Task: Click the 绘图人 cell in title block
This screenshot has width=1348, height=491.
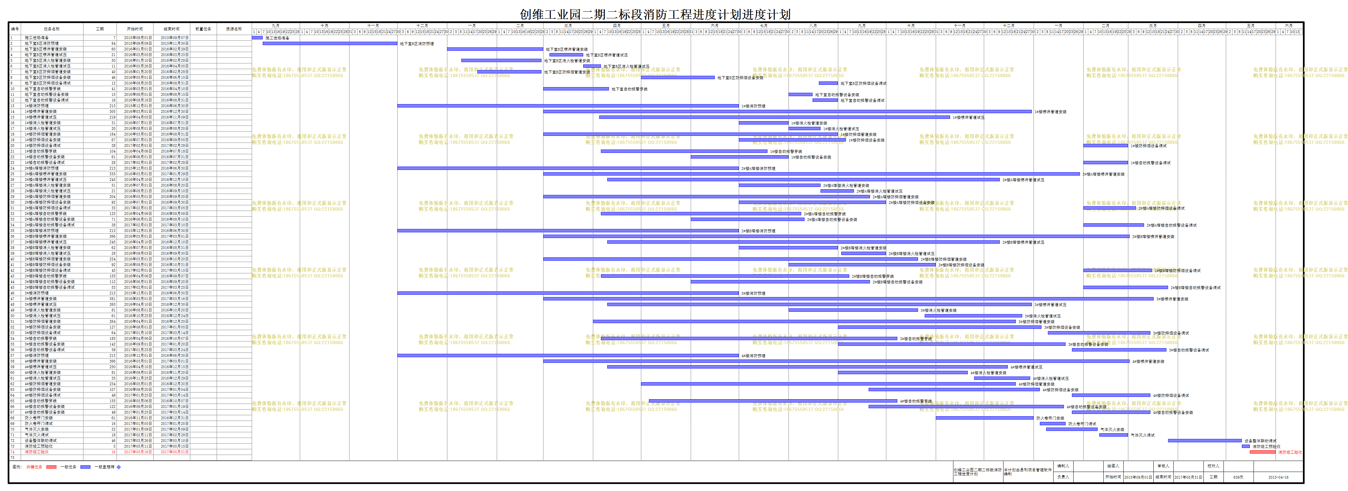Action: pyautogui.click(x=1113, y=466)
